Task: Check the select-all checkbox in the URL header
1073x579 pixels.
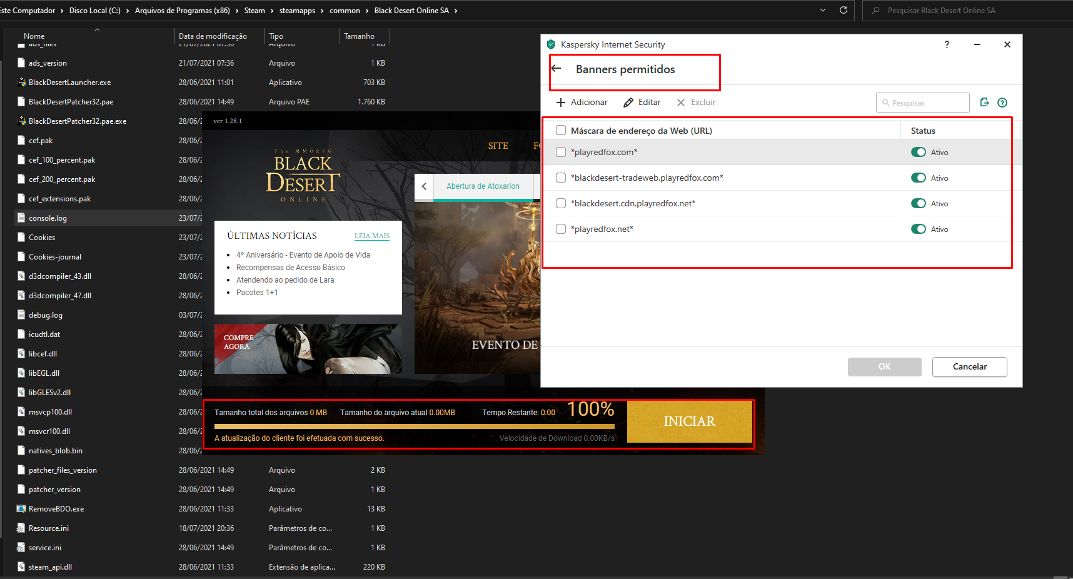Action: (561, 130)
